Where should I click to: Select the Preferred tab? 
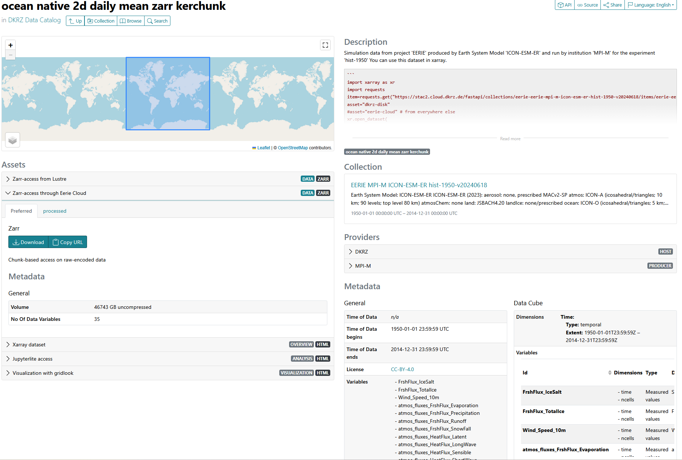pos(21,211)
